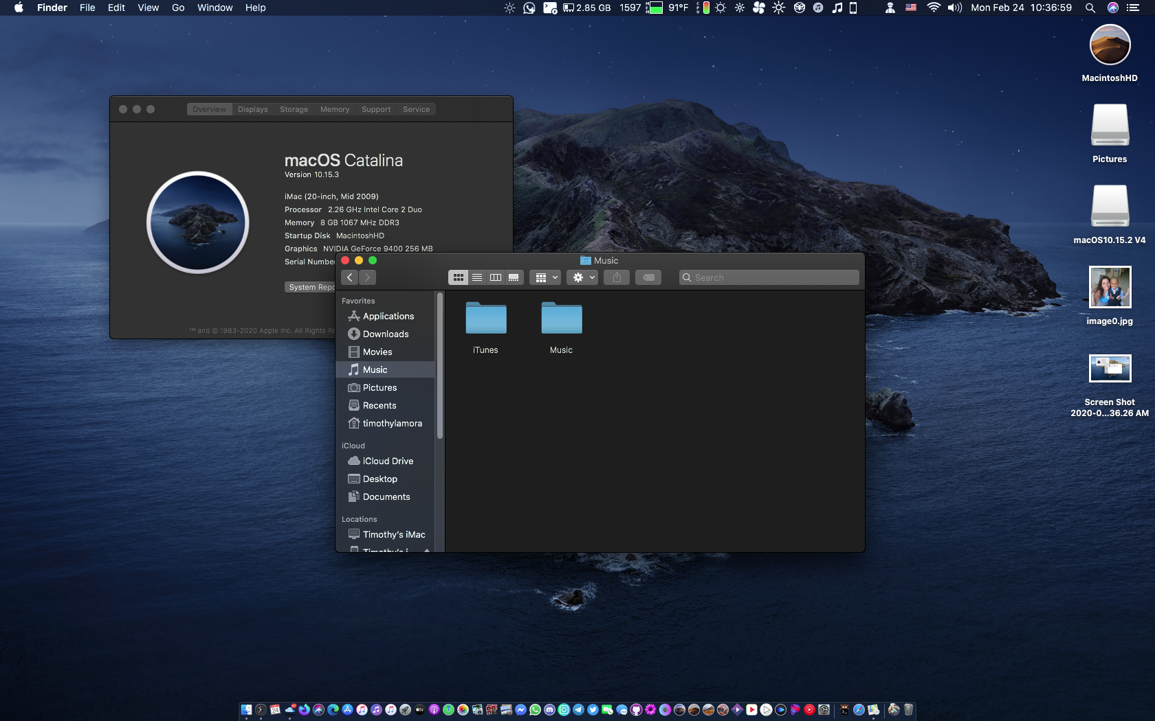Viewport: 1155px width, 721px height.
Task: Open Spotlight search in menu bar
Action: pyautogui.click(x=1090, y=8)
